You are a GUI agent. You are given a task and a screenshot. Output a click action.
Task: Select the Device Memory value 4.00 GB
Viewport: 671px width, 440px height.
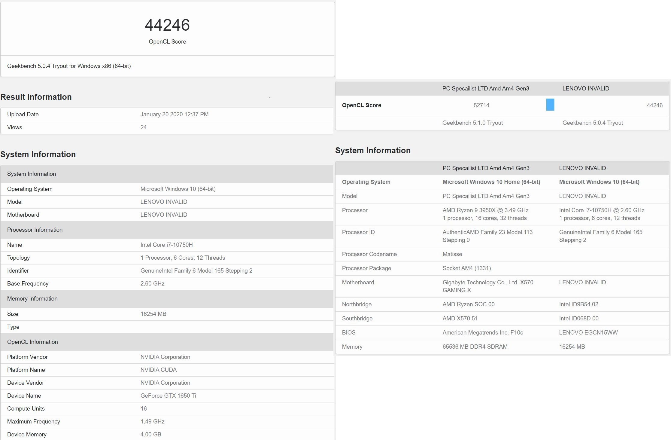point(151,435)
